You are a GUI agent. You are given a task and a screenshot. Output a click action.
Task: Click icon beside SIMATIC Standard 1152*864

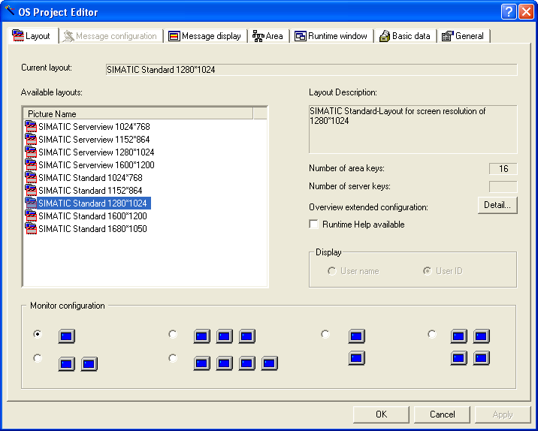click(31, 190)
